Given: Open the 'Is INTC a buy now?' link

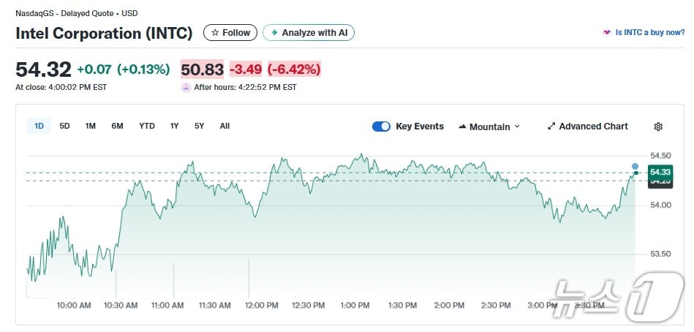Looking at the screenshot, I should point(649,33).
